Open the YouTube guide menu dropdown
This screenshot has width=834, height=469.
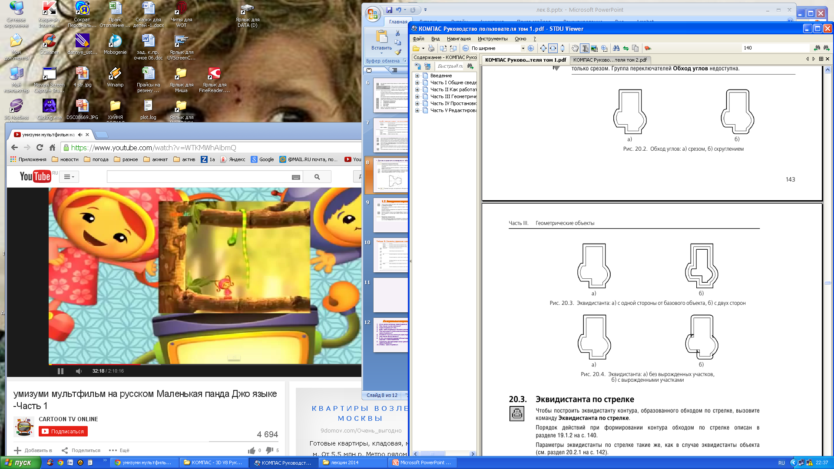69,177
